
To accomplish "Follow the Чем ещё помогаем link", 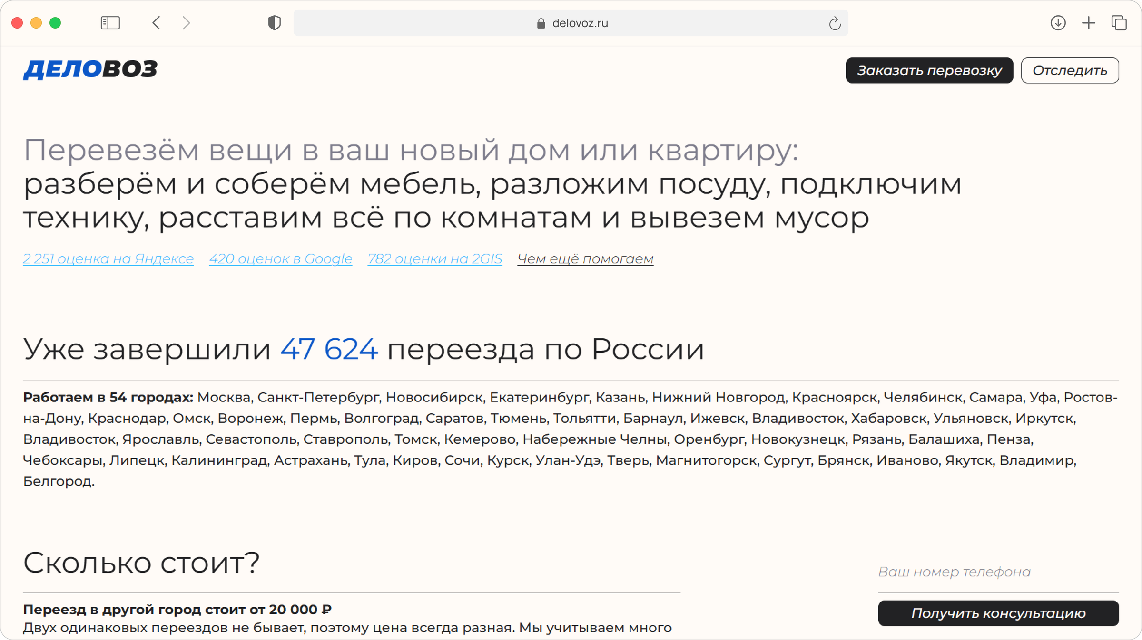I will [x=585, y=258].
